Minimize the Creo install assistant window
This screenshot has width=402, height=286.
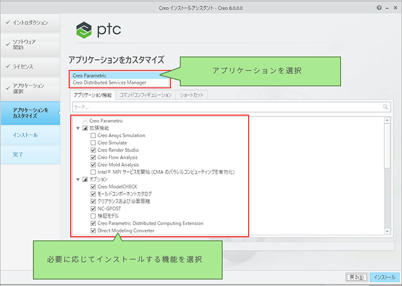[x=388, y=8]
